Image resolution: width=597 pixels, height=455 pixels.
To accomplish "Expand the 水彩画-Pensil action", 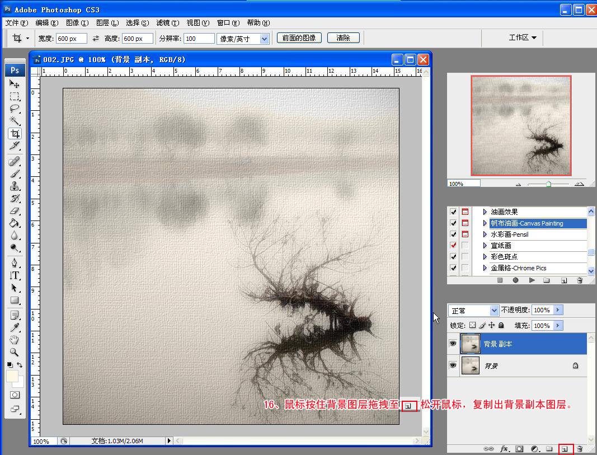I will [x=485, y=234].
